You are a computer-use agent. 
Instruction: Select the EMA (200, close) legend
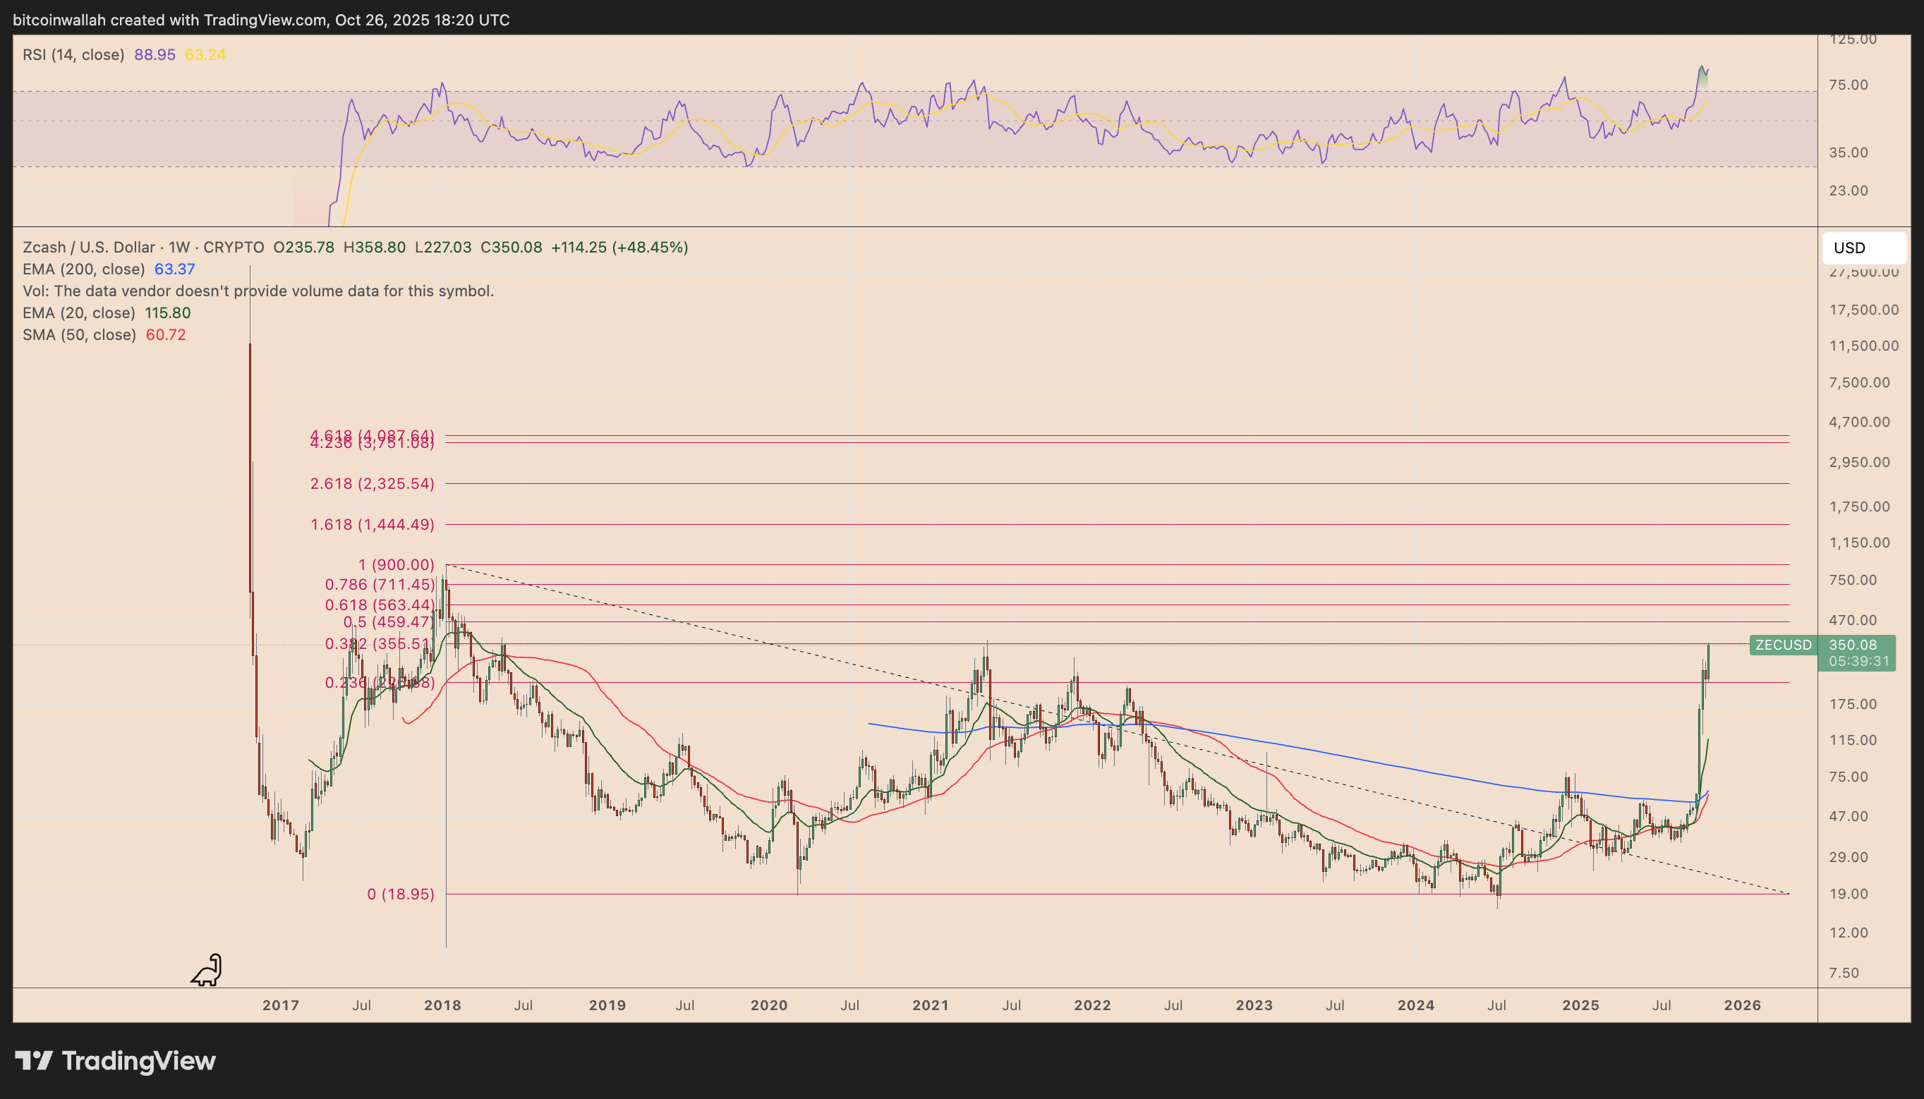coord(83,269)
